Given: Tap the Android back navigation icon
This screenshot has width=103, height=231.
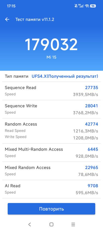Looking at the screenshot, I should coord(30,224).
